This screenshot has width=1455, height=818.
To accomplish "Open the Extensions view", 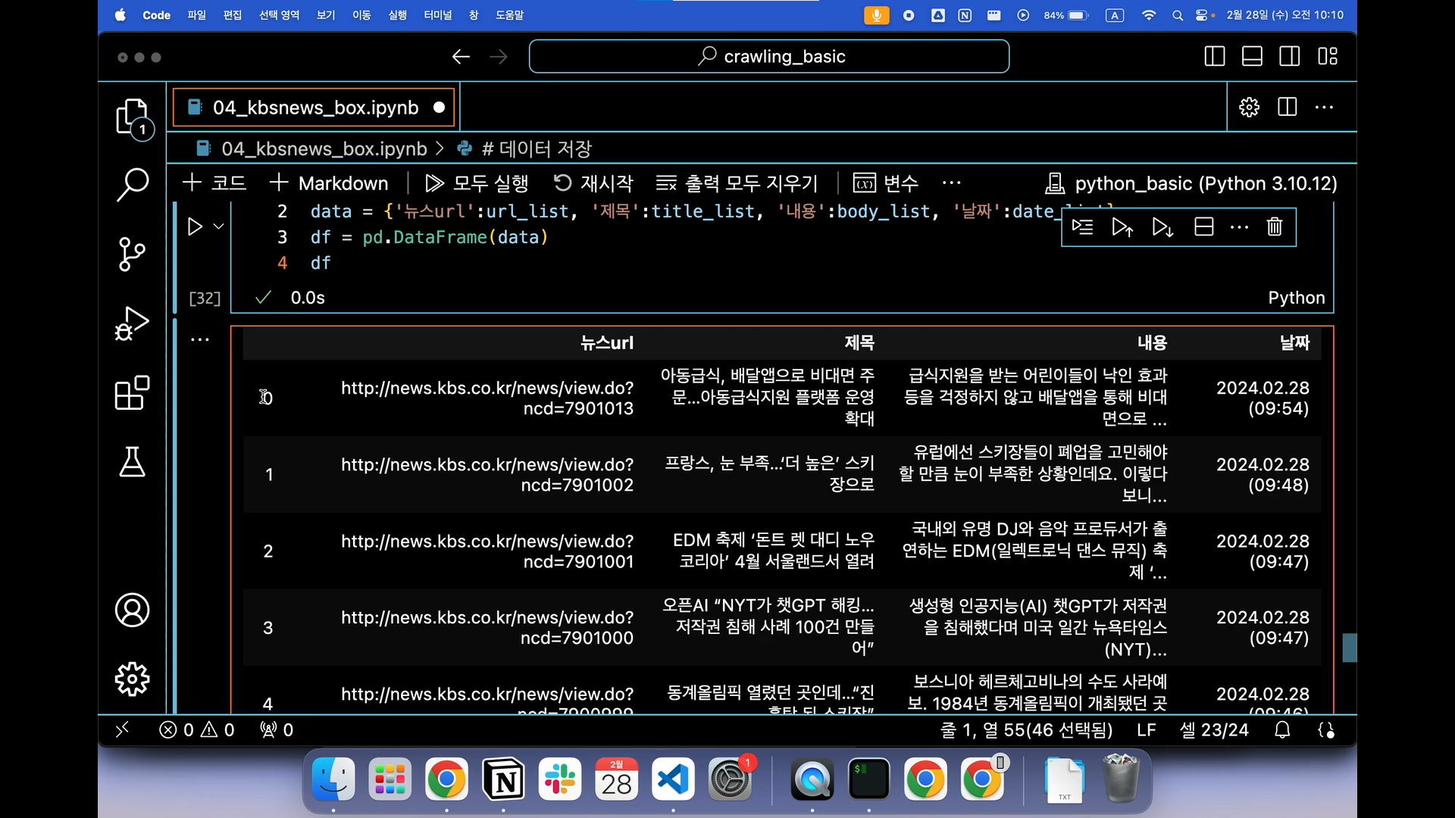I will click(x=133, y=393).
